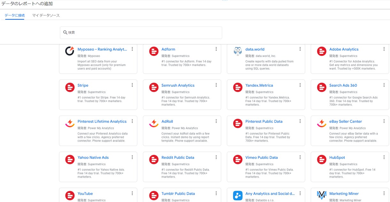Click the AdRoll Power My Analytics icon
This screenshot has height=202, width=390.
pyautogui.click(x=154, y=123)
